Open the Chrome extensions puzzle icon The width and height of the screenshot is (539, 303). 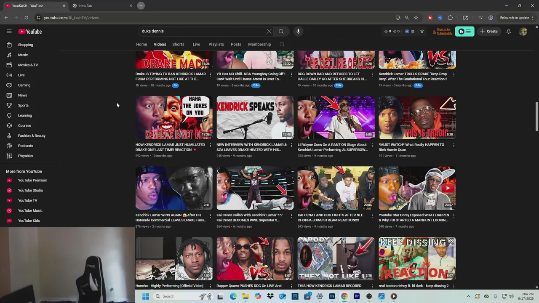point(451,18)
